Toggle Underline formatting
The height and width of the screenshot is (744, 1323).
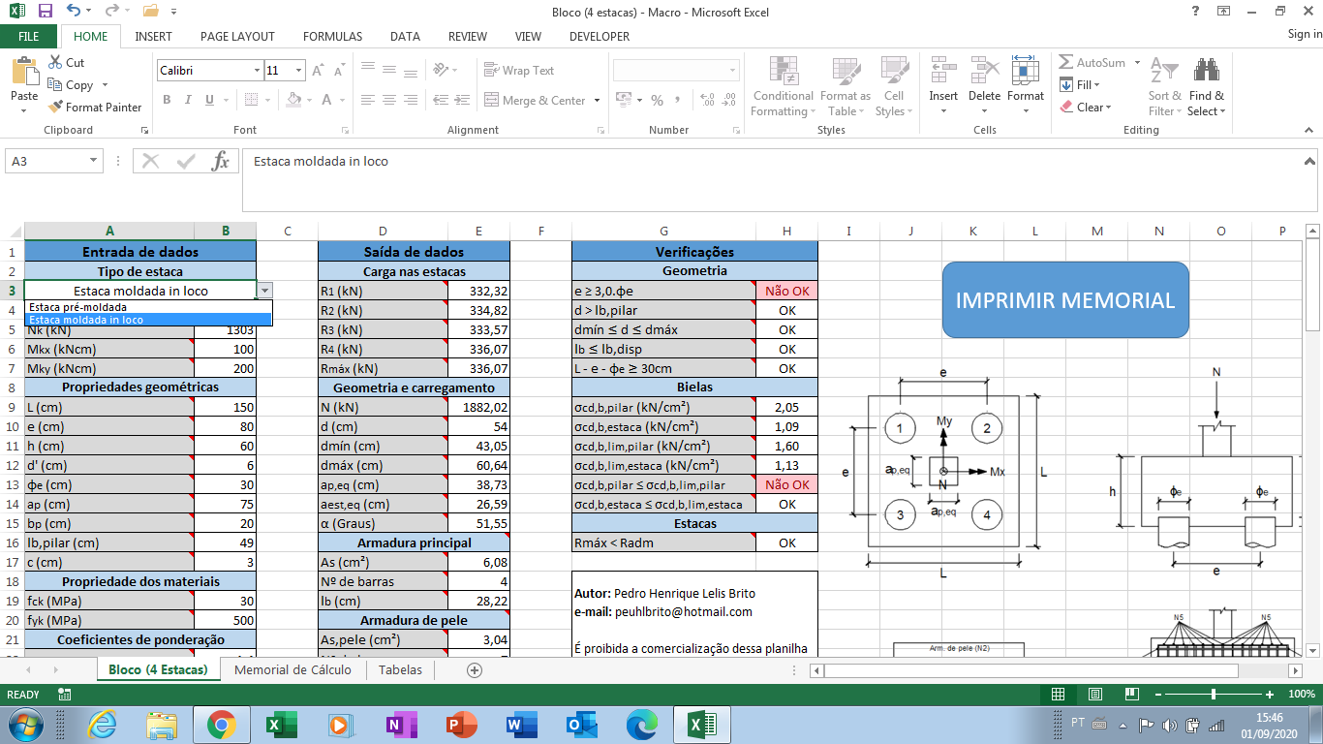click(x=211, y=100)
